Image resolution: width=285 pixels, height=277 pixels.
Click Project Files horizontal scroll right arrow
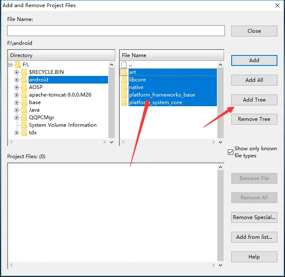(x=214, y=265)
